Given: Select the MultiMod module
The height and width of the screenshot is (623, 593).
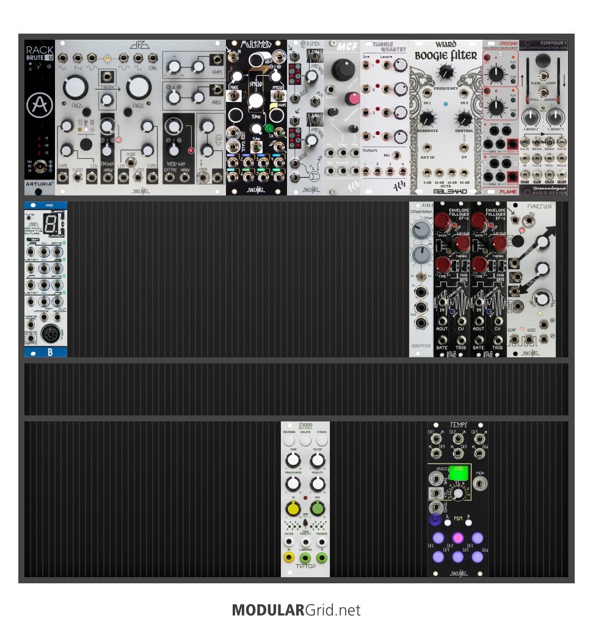Looking at the screenshot, I should pos(256,117).
